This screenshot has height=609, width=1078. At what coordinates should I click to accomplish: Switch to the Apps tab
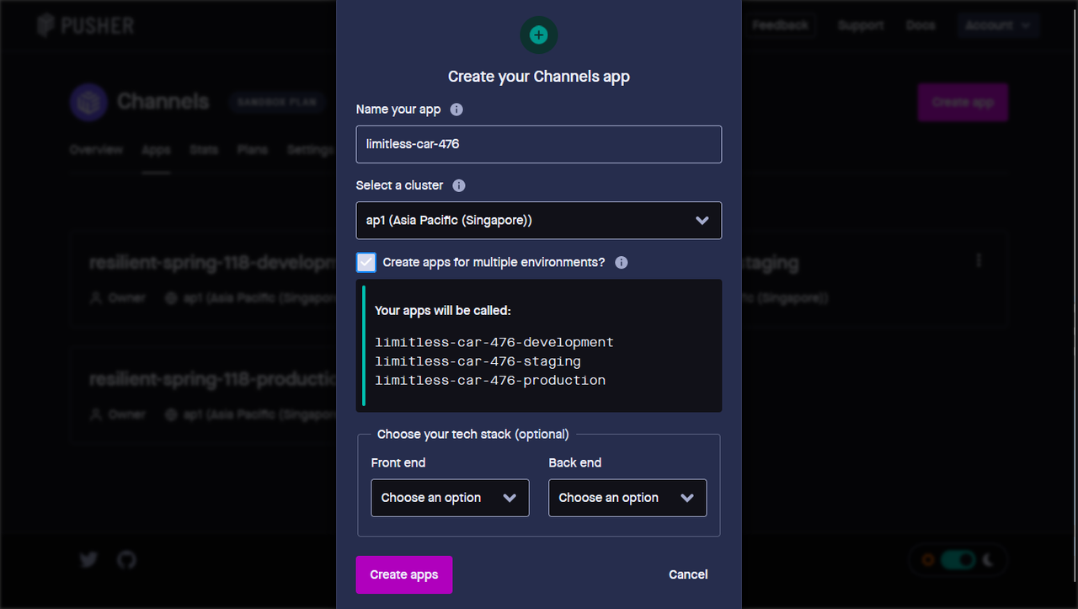pyautogui.click(x=156, y=150)
